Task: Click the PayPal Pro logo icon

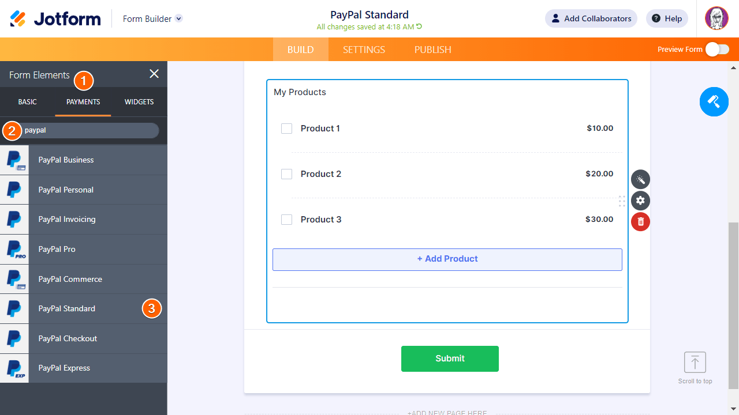Action: [14, 250]
